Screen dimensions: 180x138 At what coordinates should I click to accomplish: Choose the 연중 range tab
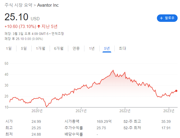tap(76, 48)
